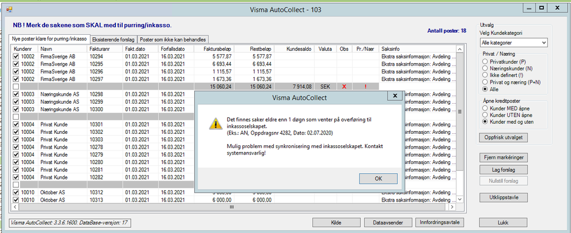The image size is (571, 233).
Task: Select the Privatkunder (P) radio button
Action: click(x=485, y=62)
